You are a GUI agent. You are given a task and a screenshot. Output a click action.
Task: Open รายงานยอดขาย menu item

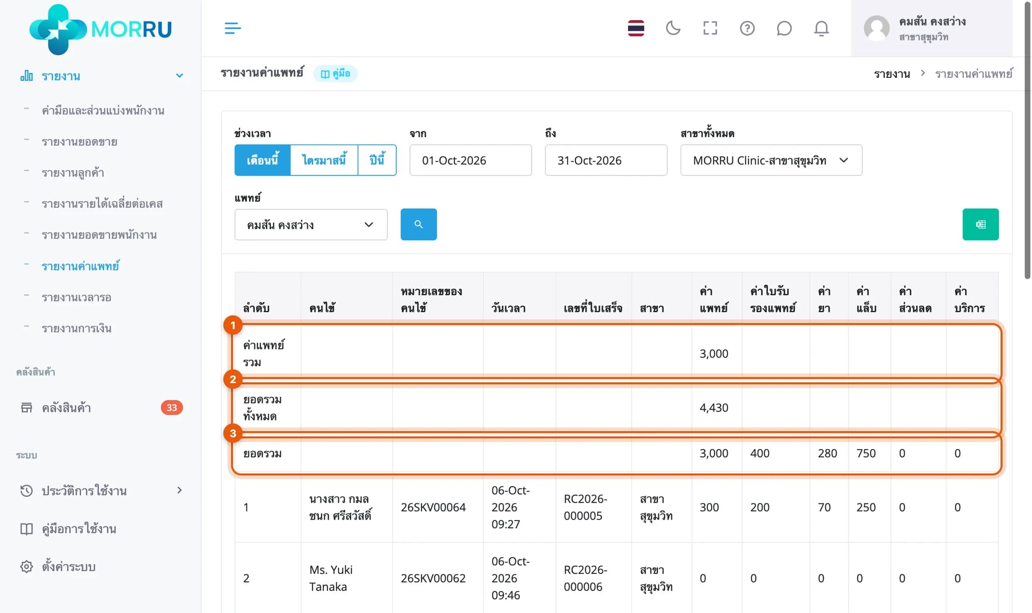pos(79,141)
